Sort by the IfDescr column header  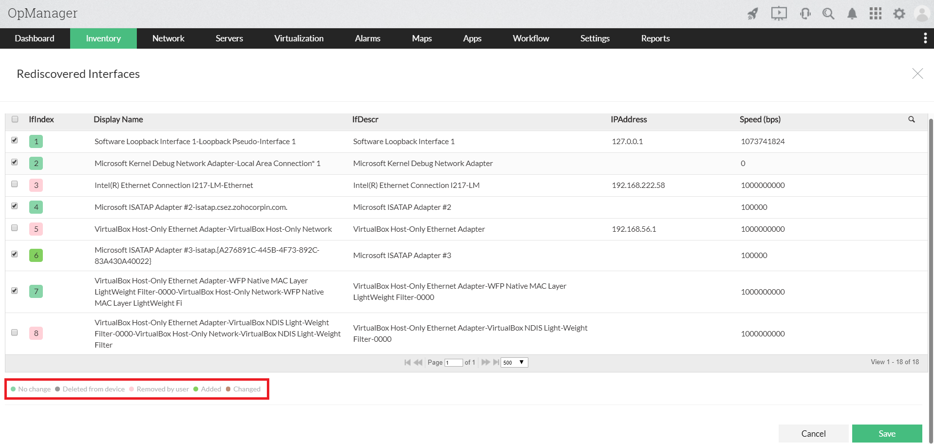(x=365, y=119)
